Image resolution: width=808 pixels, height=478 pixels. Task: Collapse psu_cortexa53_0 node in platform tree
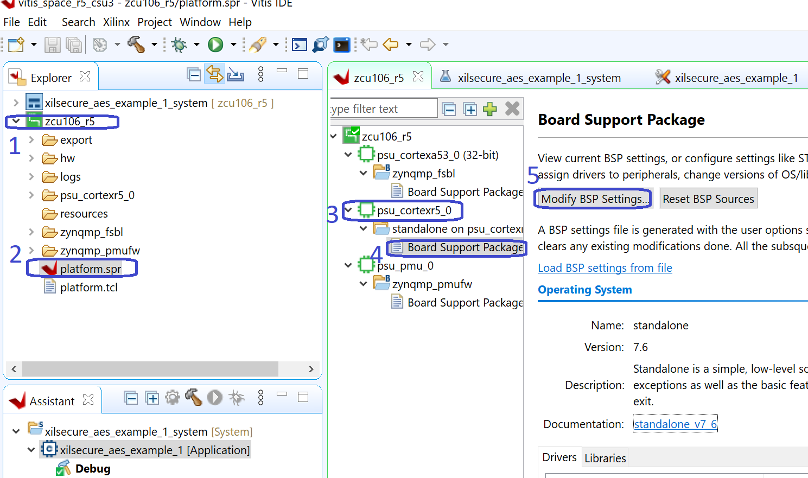point(348,155)
